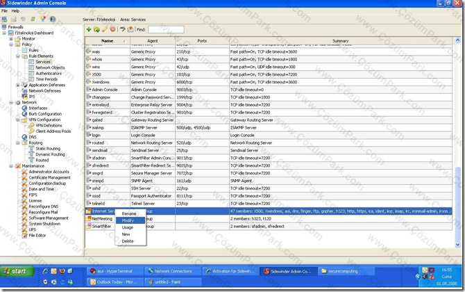The image size is (465, 292).
Task: Collapse the f1teknoloji Dashboard tree node
Action: 4,33
